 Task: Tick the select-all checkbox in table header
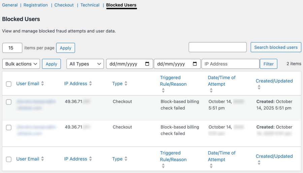point(9,84)
